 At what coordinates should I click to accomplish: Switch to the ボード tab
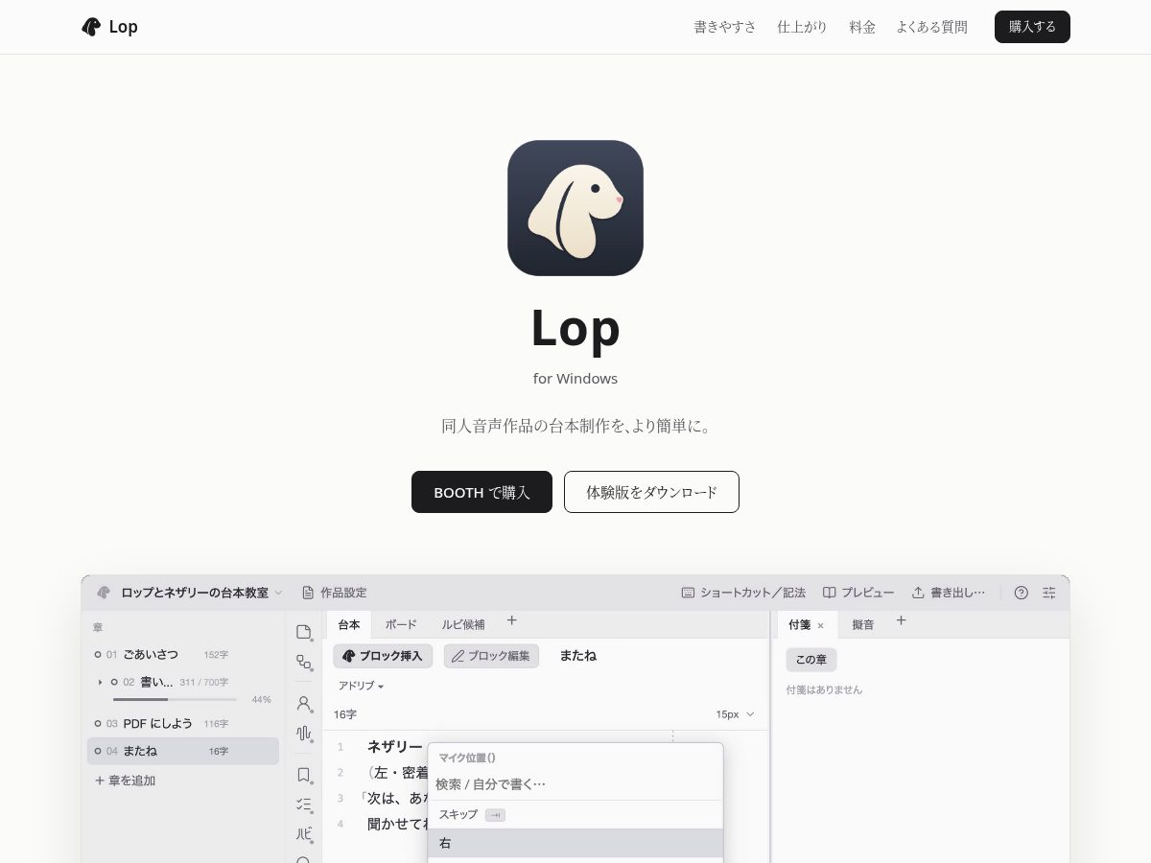click(x=401, y=624)
